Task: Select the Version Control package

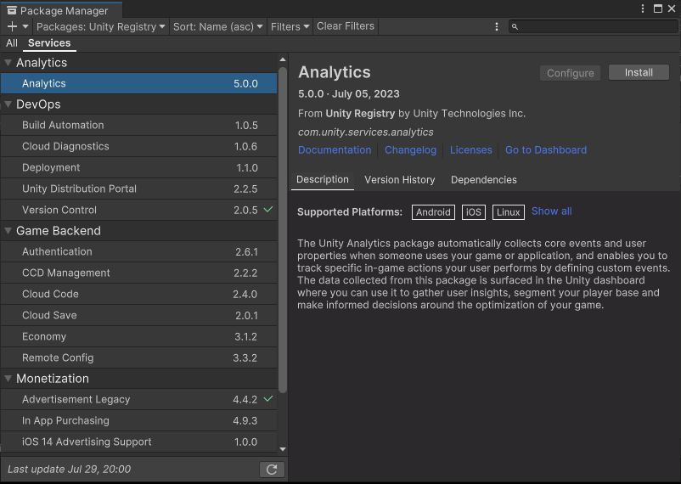Action: 139,210
